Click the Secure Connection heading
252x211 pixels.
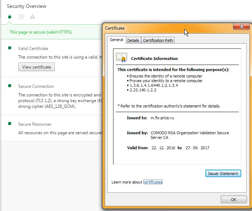(x=36, y=86)
